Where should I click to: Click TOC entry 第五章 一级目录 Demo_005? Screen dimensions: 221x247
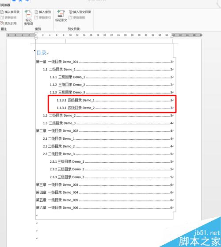[x=105, y=200]
